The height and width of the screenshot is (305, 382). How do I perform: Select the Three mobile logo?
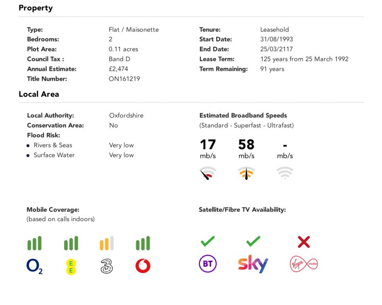pyautogui.click(x=107, y=266)
